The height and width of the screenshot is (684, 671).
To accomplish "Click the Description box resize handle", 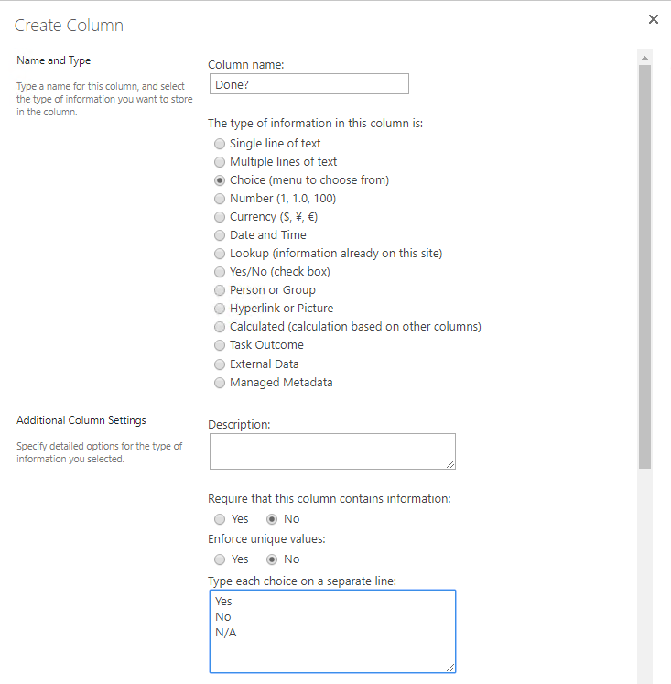I will click(x=450, y=464).
